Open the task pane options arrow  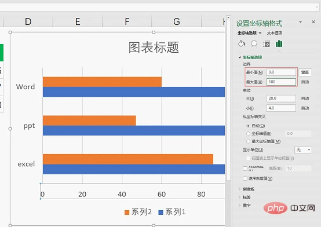[x=301, y=21]
